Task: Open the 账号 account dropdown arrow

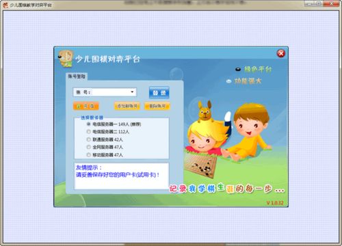Action: click(132, 92)
